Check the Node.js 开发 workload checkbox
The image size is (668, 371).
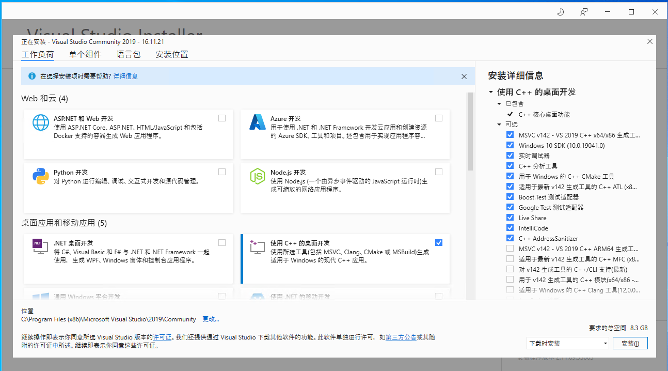coord(439,172)
